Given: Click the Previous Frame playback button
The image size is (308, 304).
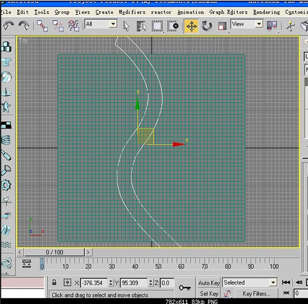Looking at the screenshot, I should [x=299, y=282].
